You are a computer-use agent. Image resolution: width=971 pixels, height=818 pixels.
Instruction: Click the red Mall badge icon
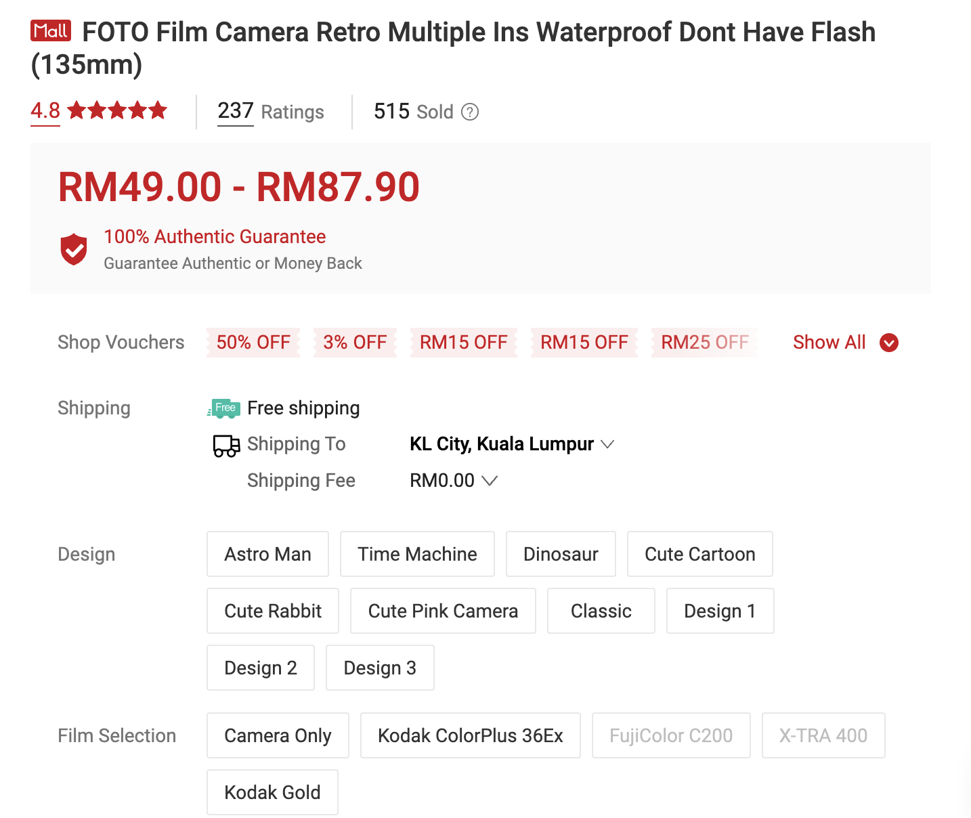[51, 31]
